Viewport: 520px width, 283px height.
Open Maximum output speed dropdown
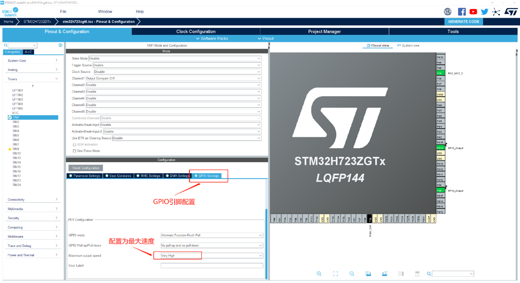click(211, 256)
